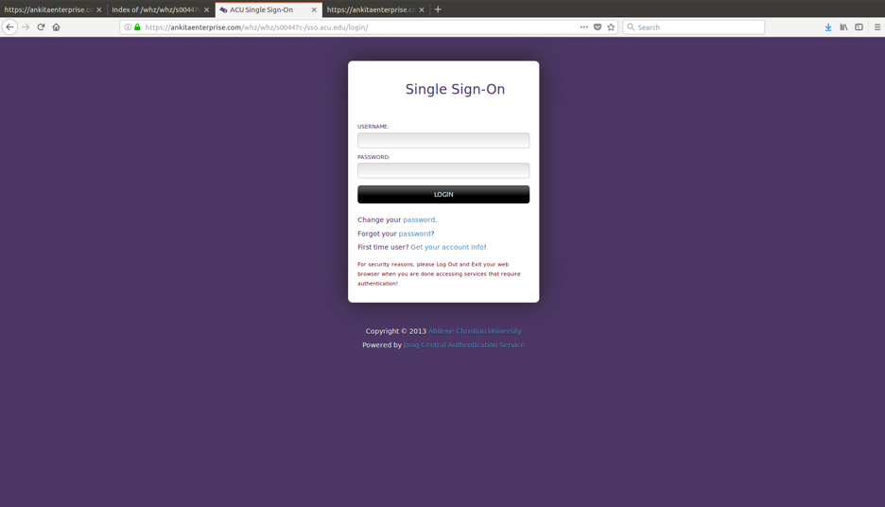View site security padlock info

pyautogui.click(x=137, y=27)
